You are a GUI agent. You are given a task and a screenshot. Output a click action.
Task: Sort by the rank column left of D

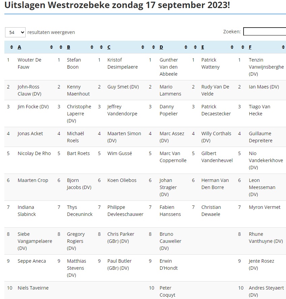(154, 47)
